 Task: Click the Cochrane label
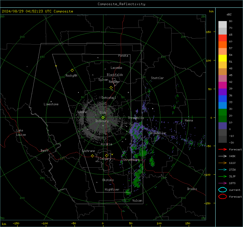coord(88,151)
